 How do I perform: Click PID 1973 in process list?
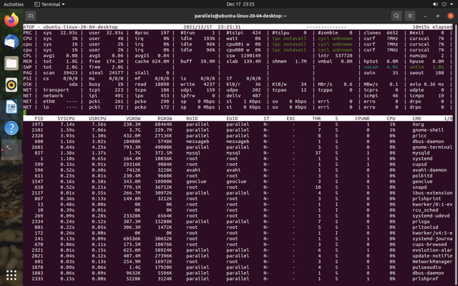pyautogui.click(x=37, y=124)
